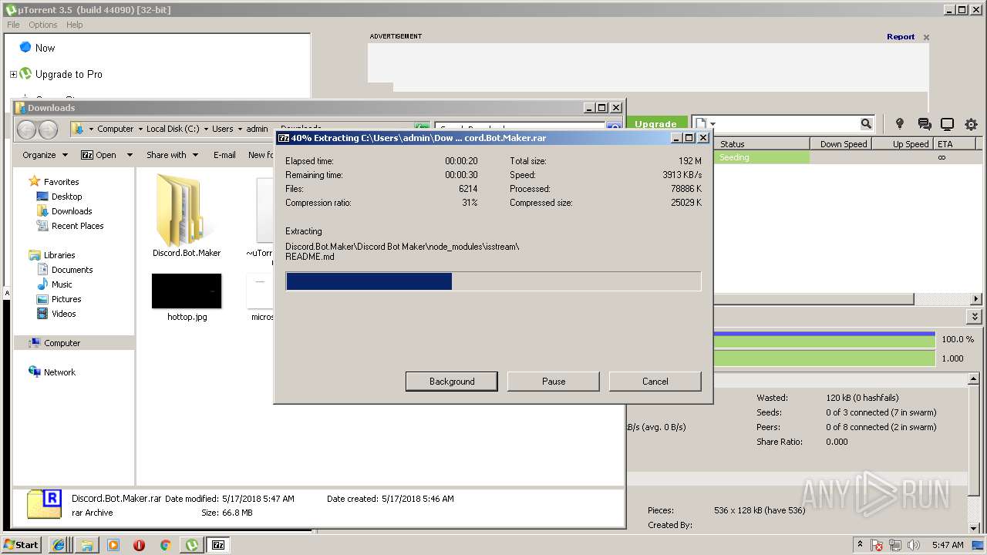
Task: Open Music library in sidebar
Action: click(62, 284)
